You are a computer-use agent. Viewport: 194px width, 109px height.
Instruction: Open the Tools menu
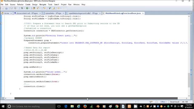pos(50,5)
